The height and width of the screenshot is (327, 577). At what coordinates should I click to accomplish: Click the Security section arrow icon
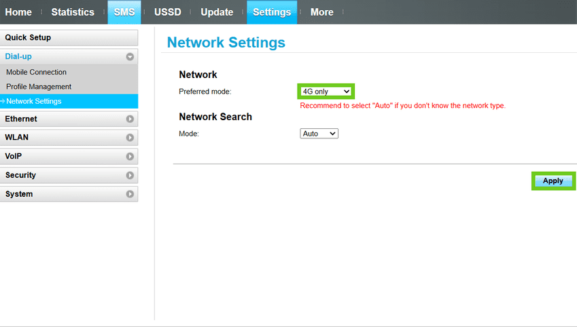click(130, 176)
